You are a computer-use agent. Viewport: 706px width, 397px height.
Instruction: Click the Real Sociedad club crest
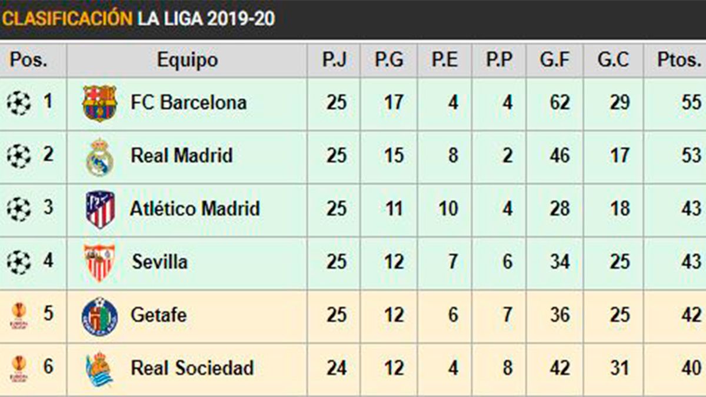(x=99, y=369)
